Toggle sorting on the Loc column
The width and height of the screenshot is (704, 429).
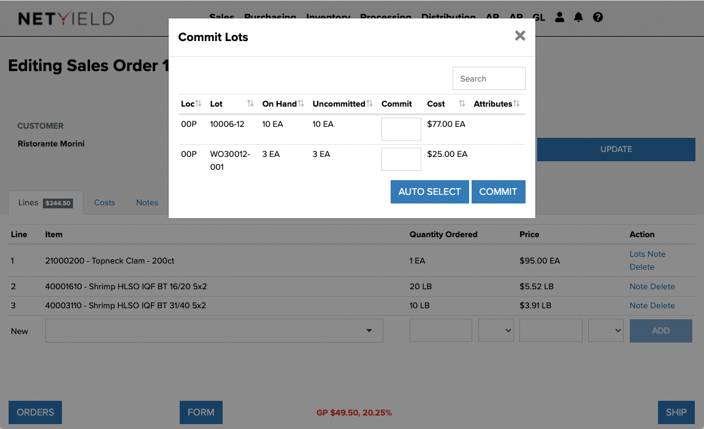tap(199, 104)
